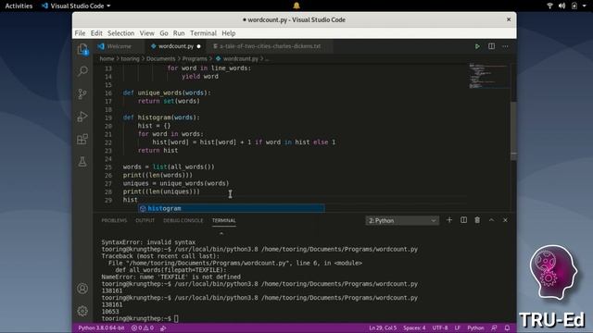Open the terminal selector dropdown '2: Python'
Screen dimensions: 593x333
[402, 220]
